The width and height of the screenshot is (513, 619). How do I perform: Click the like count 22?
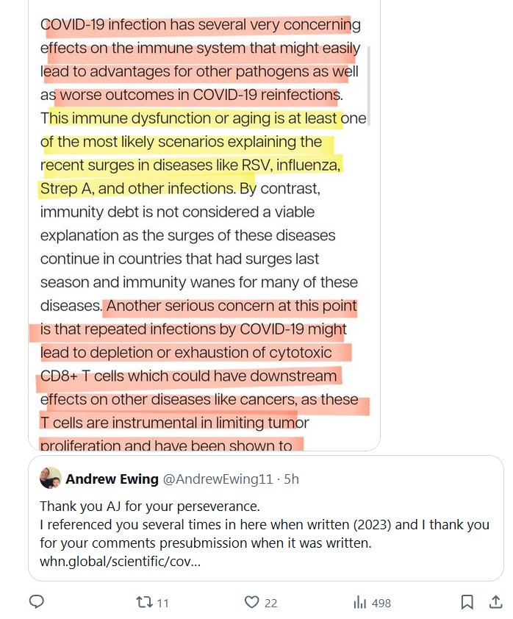tap(270, 603)
